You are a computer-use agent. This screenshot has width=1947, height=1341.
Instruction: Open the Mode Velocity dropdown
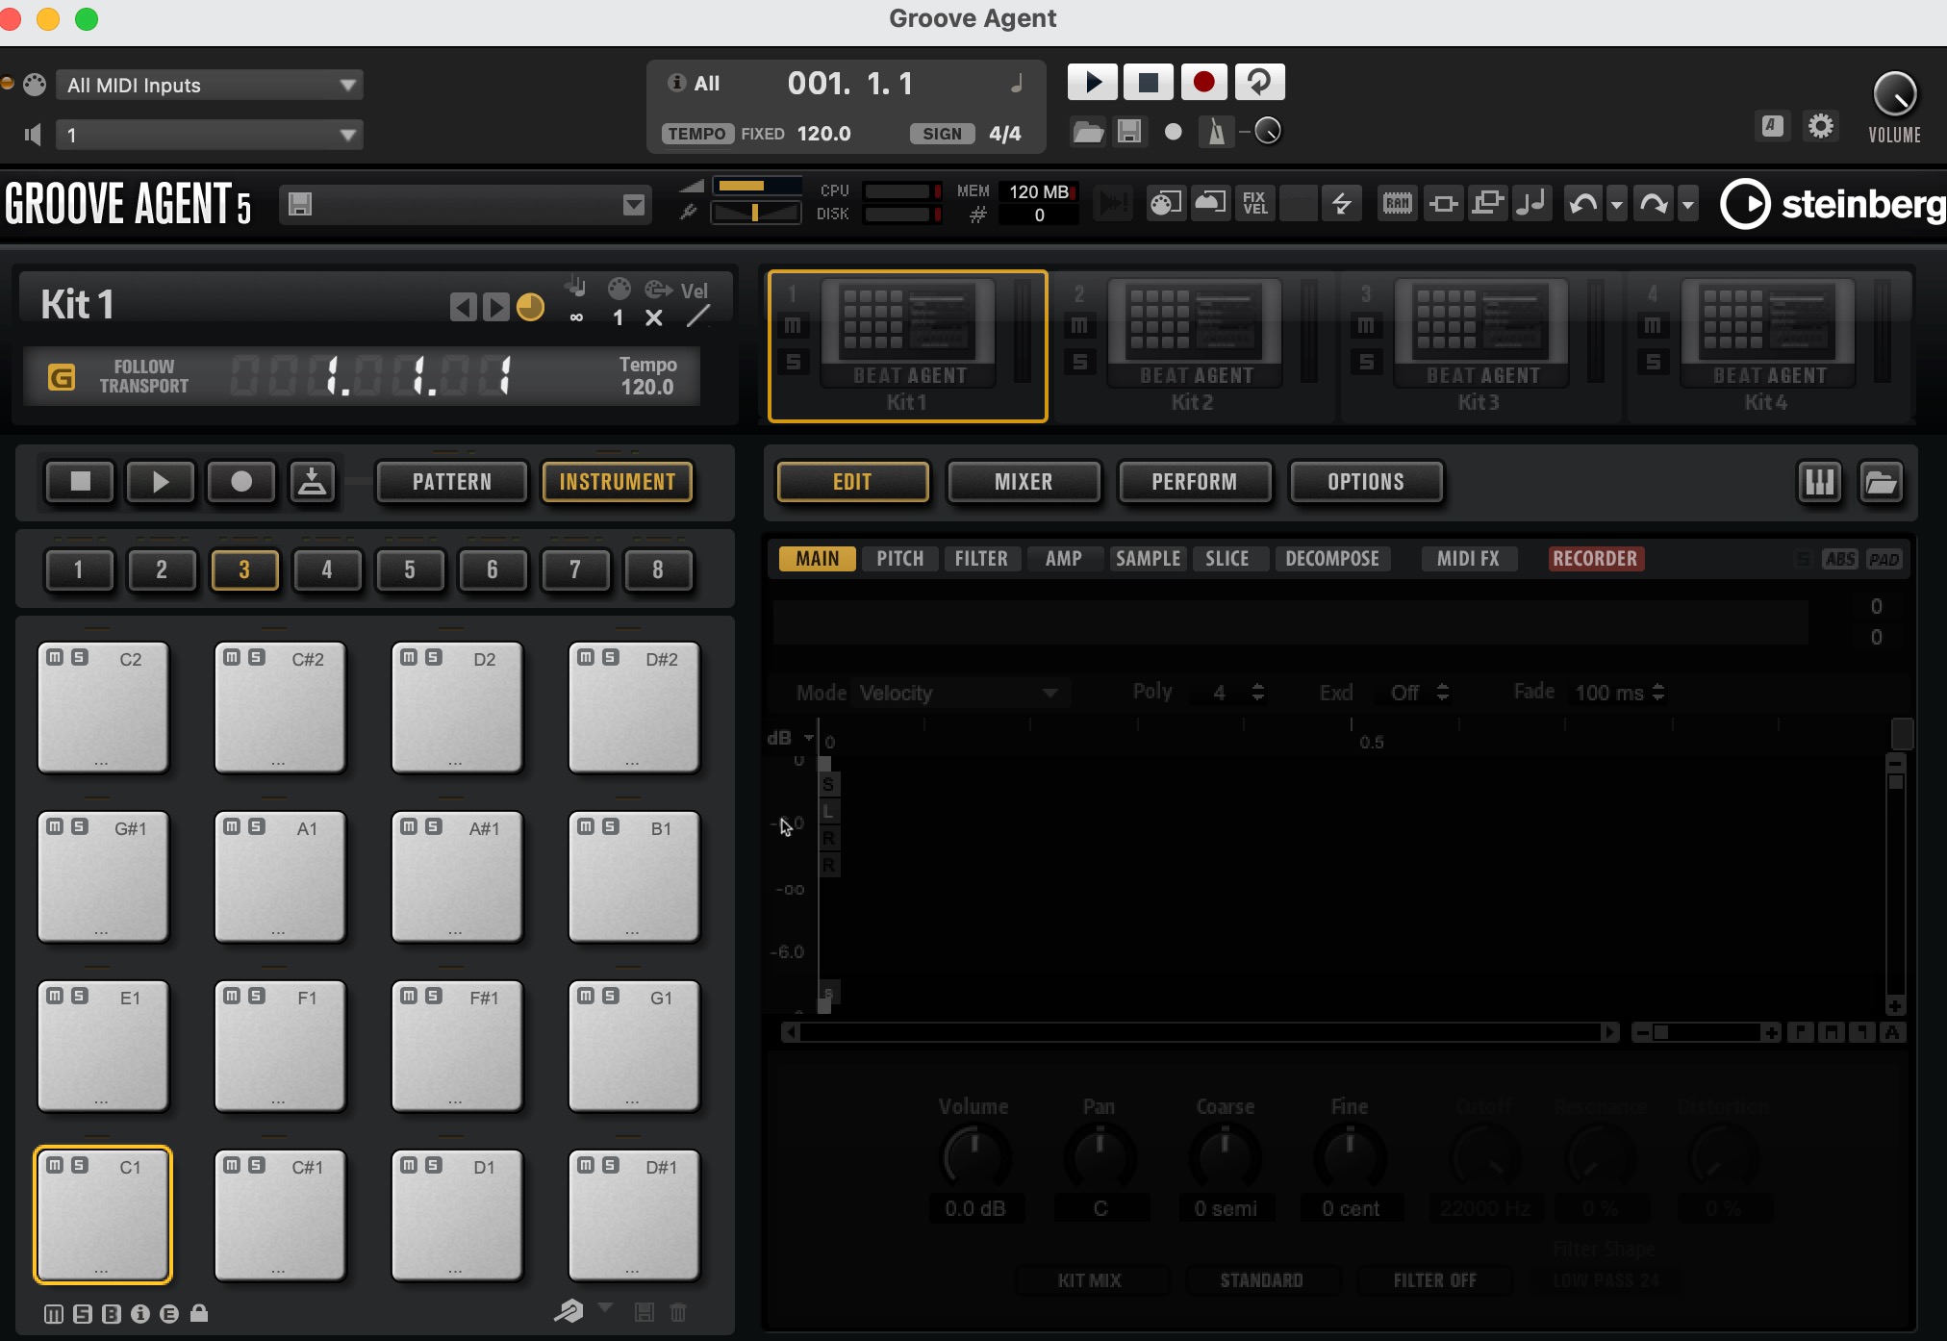tap(963, 693)
